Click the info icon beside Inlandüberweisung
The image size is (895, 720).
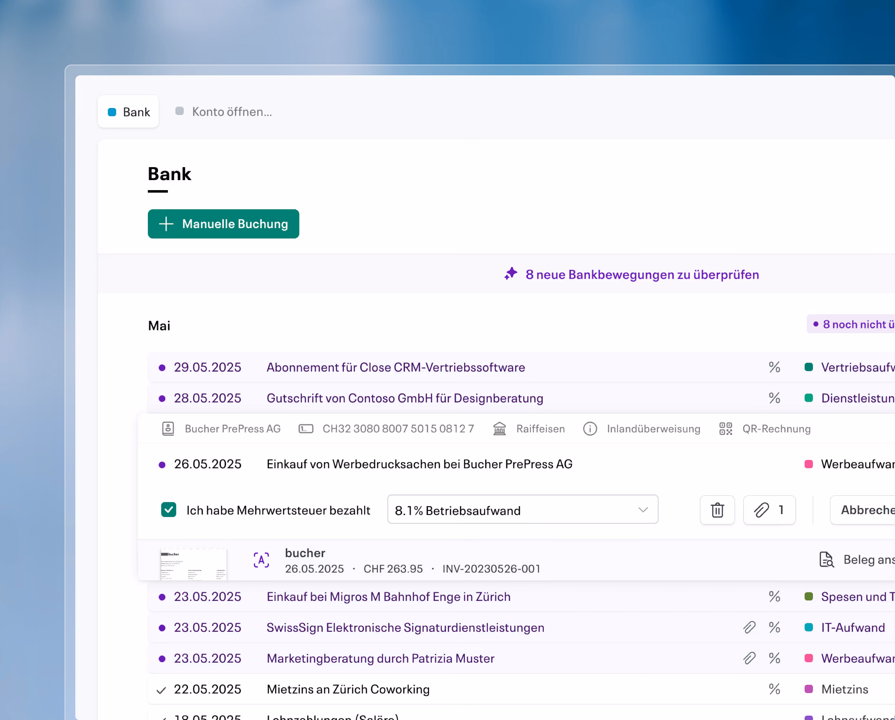[590, 428]
